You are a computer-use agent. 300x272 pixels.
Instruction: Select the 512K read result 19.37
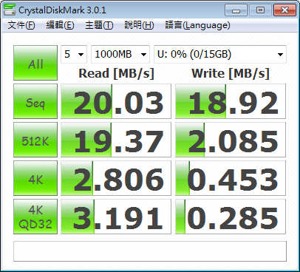tap(116, 140)
